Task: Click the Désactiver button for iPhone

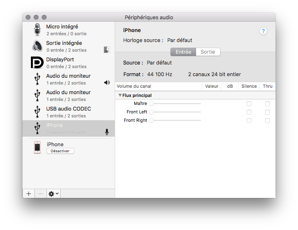Action: pyautogui.click(x=60, y=151)
